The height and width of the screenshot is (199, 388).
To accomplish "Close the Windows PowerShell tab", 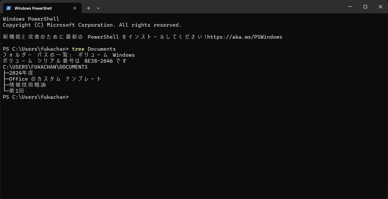I will click(x=75, y=8).
